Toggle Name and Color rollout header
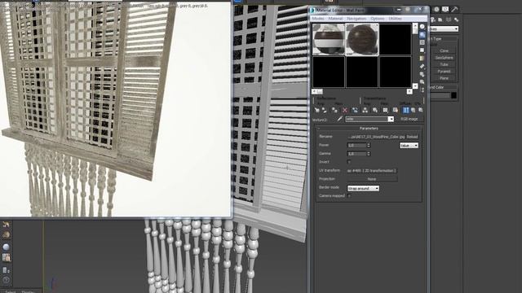The image size is (522, 293). click(x=443, y=87)
